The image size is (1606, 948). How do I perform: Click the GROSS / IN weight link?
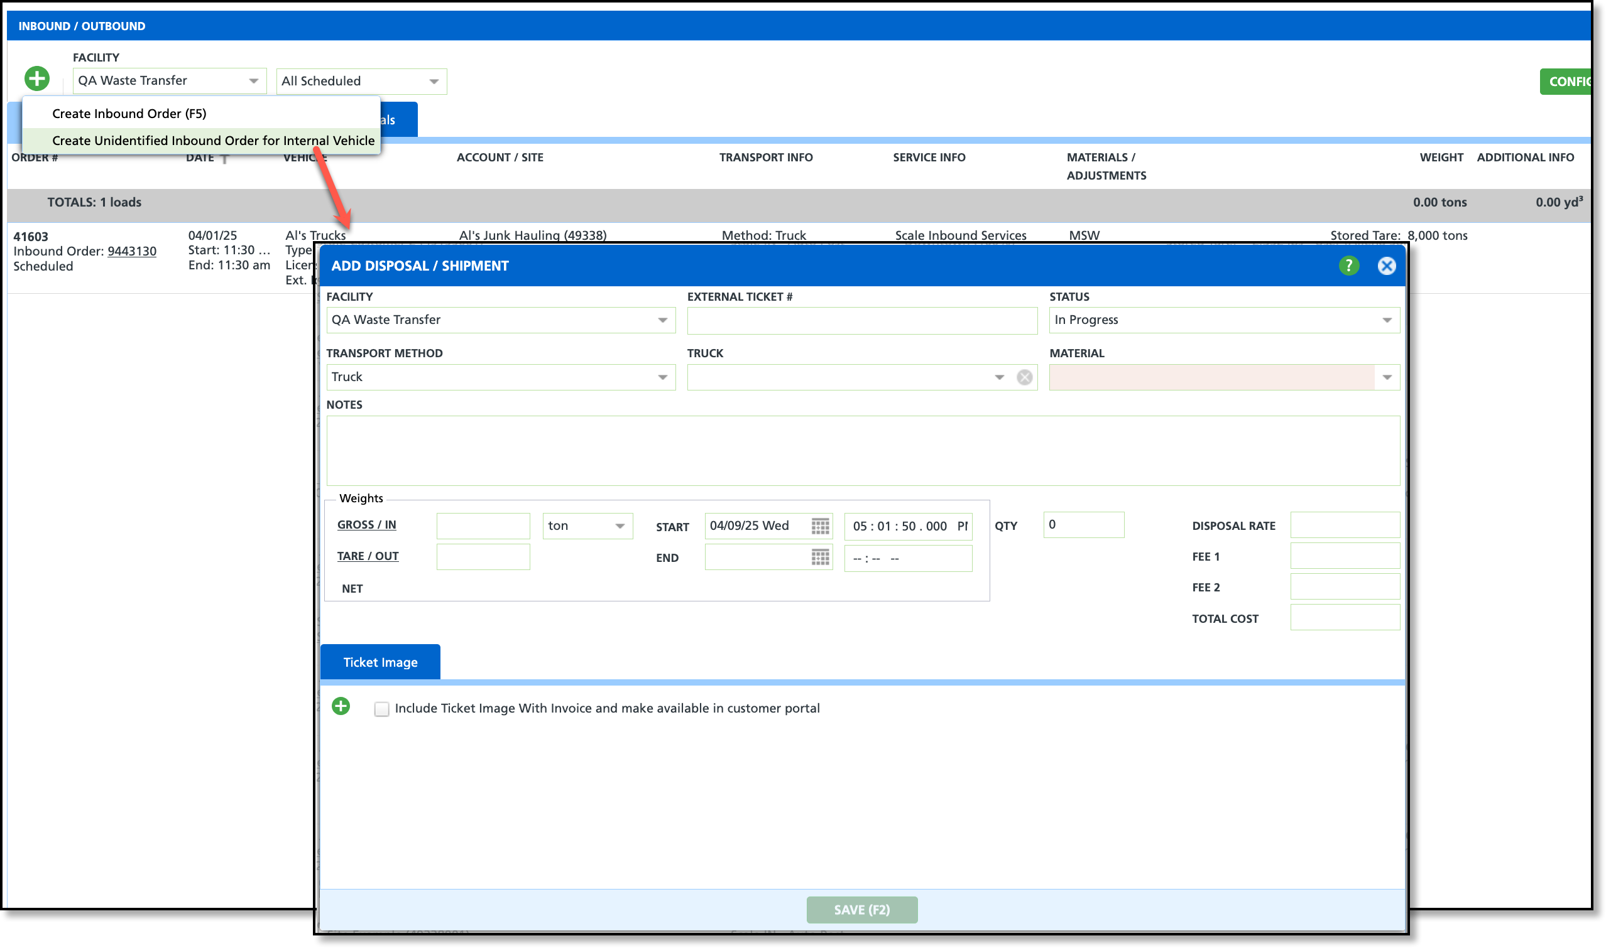(366, 525)
